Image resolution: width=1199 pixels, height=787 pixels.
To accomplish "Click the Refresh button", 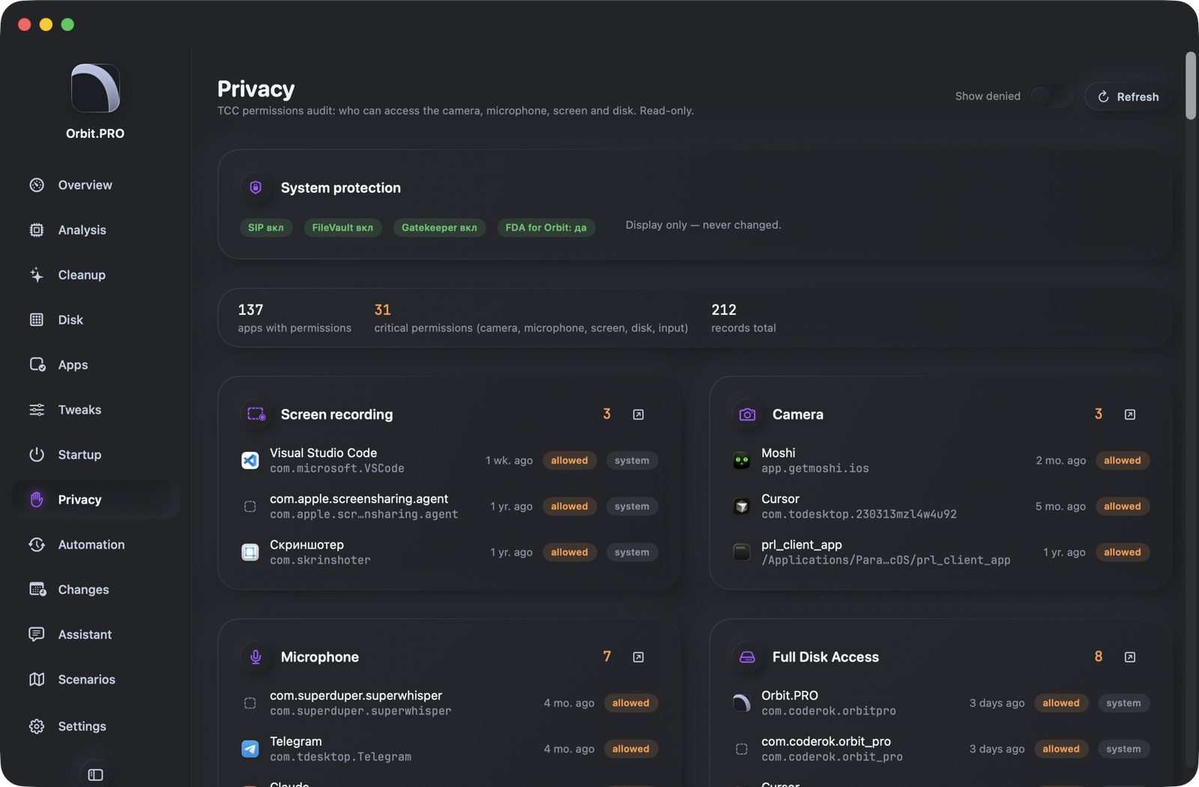I will (x=1128, y=97).
